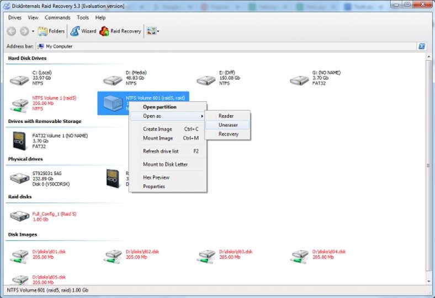Launch the Wizard toolbar icon
435x298 pixels.
pyautogui.click(x=75, y=31)
